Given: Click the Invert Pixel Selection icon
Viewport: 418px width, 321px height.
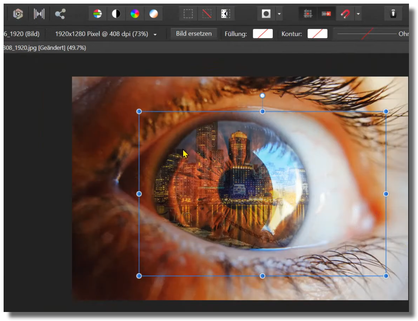Looking at the screenshot, I should click(225, 14).
